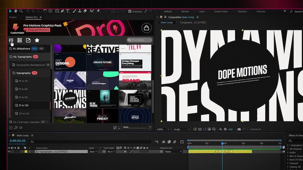The width and height of the screenshot is (303, 170).
Task: Select the Selection arrow tool
Action: pyautogui.click(x=10, y=11)
